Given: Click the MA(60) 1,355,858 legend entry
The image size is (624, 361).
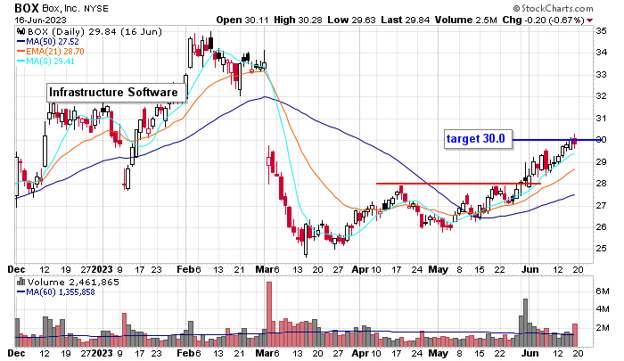Looking at the screenshot, I should pos(56,292).
